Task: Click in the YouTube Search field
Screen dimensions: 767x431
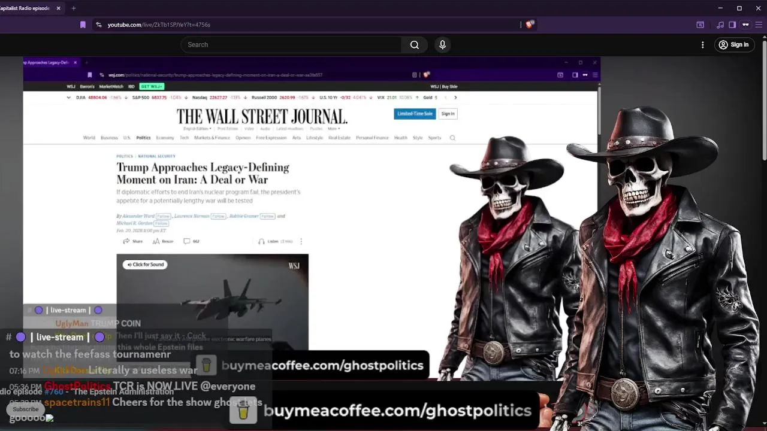Action: pyautogui.click(x=291, y=45)
